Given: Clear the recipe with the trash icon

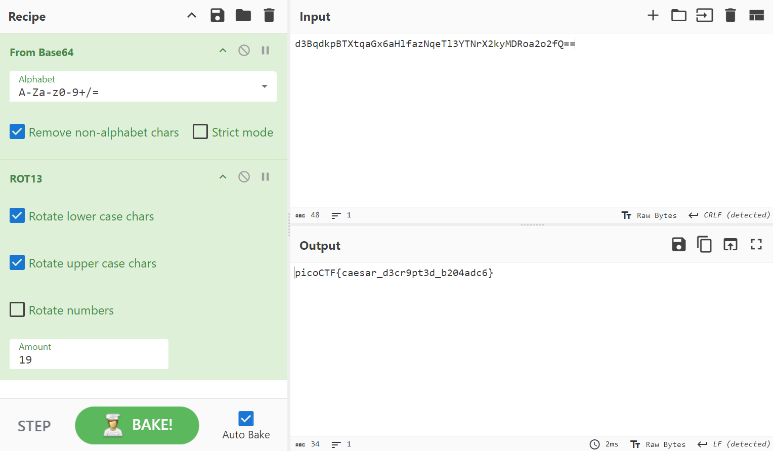Looking at the screenshot, I should pyautogui.click(x=269, y=16).
